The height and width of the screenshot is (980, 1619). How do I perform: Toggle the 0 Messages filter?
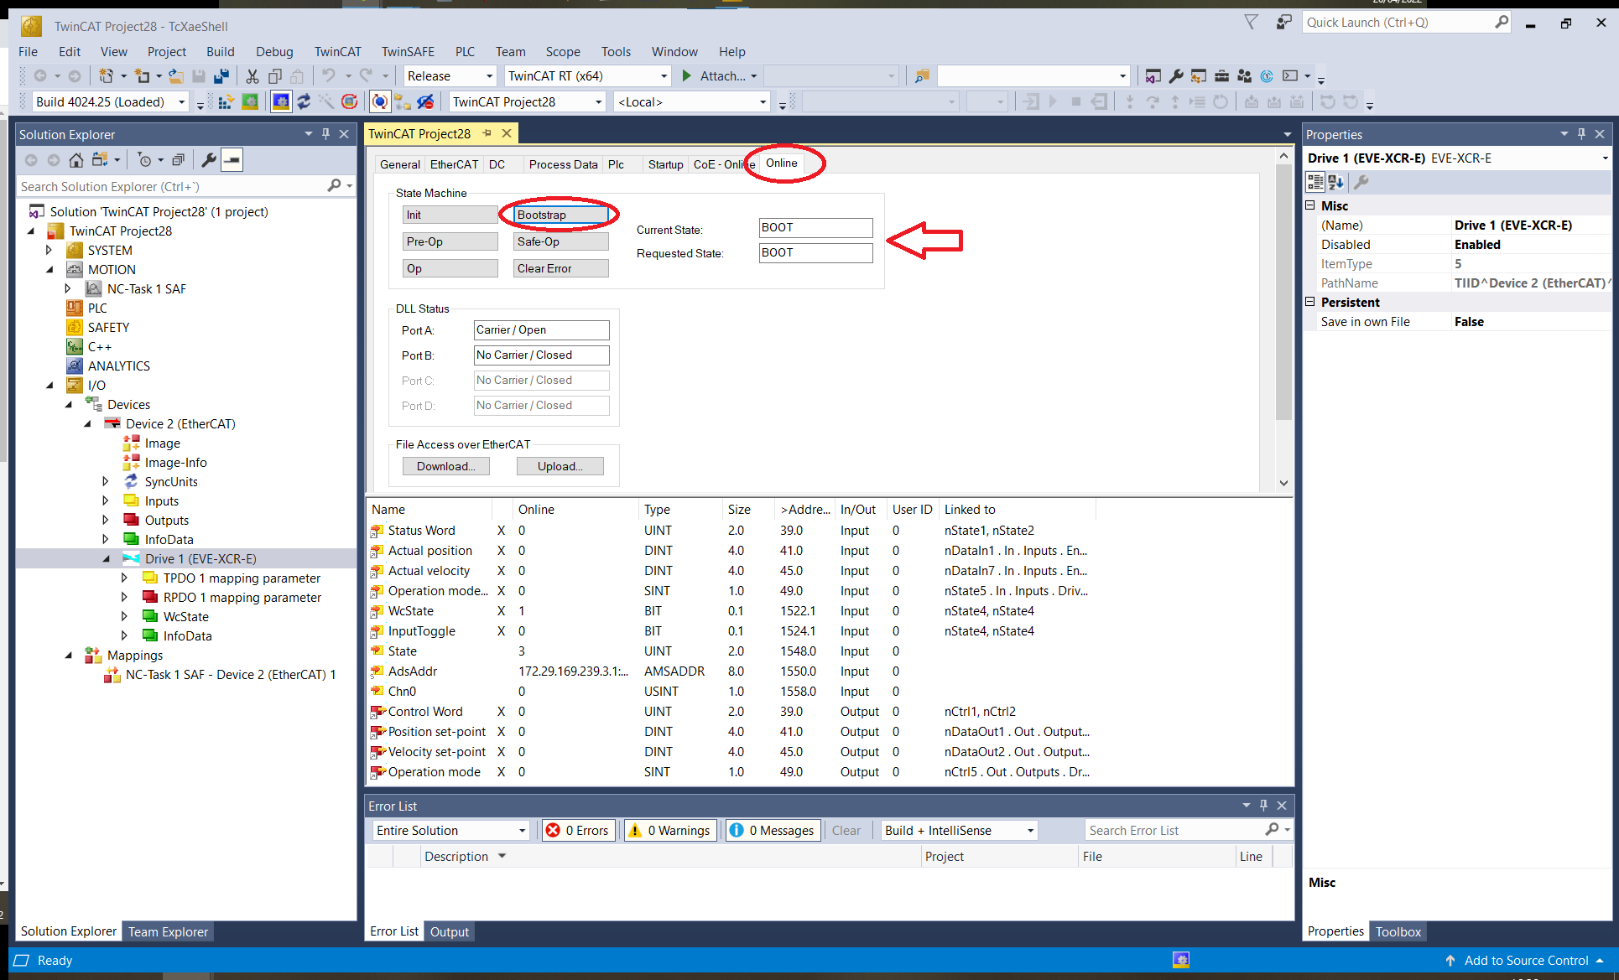point(772,830)
